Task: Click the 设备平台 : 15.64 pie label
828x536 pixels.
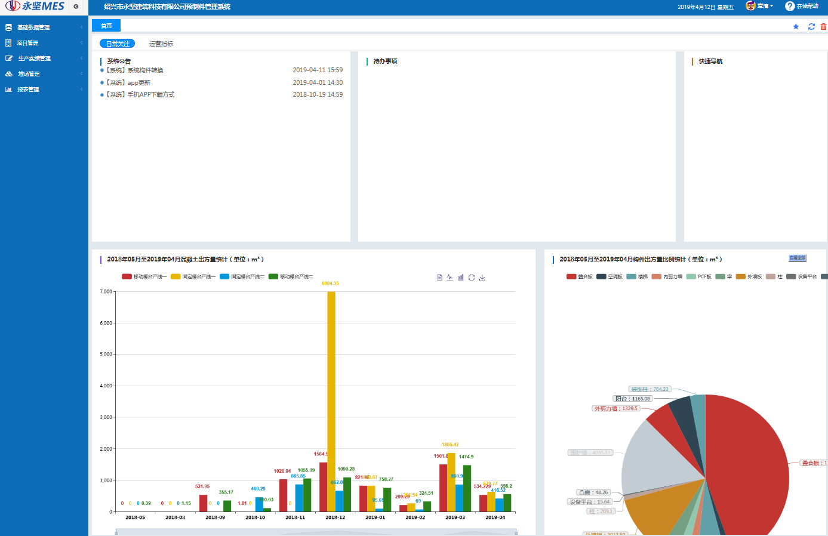Action: (x=590, y=502)
